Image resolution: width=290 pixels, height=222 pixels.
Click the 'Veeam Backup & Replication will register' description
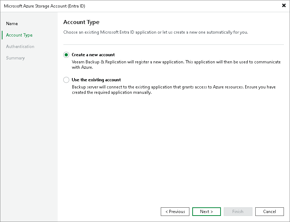(176, 64)
